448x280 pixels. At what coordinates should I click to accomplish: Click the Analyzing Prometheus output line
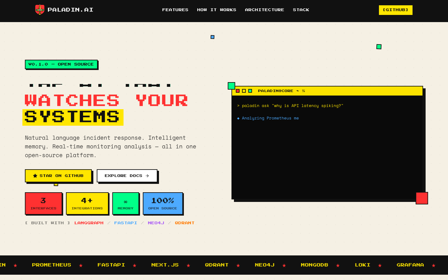pos(268,118)
